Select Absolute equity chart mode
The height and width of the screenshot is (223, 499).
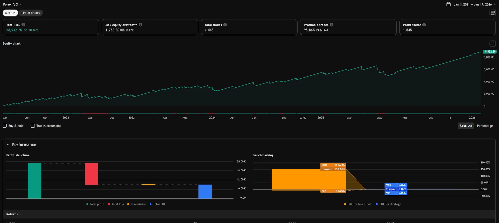[x=466, y=126]
